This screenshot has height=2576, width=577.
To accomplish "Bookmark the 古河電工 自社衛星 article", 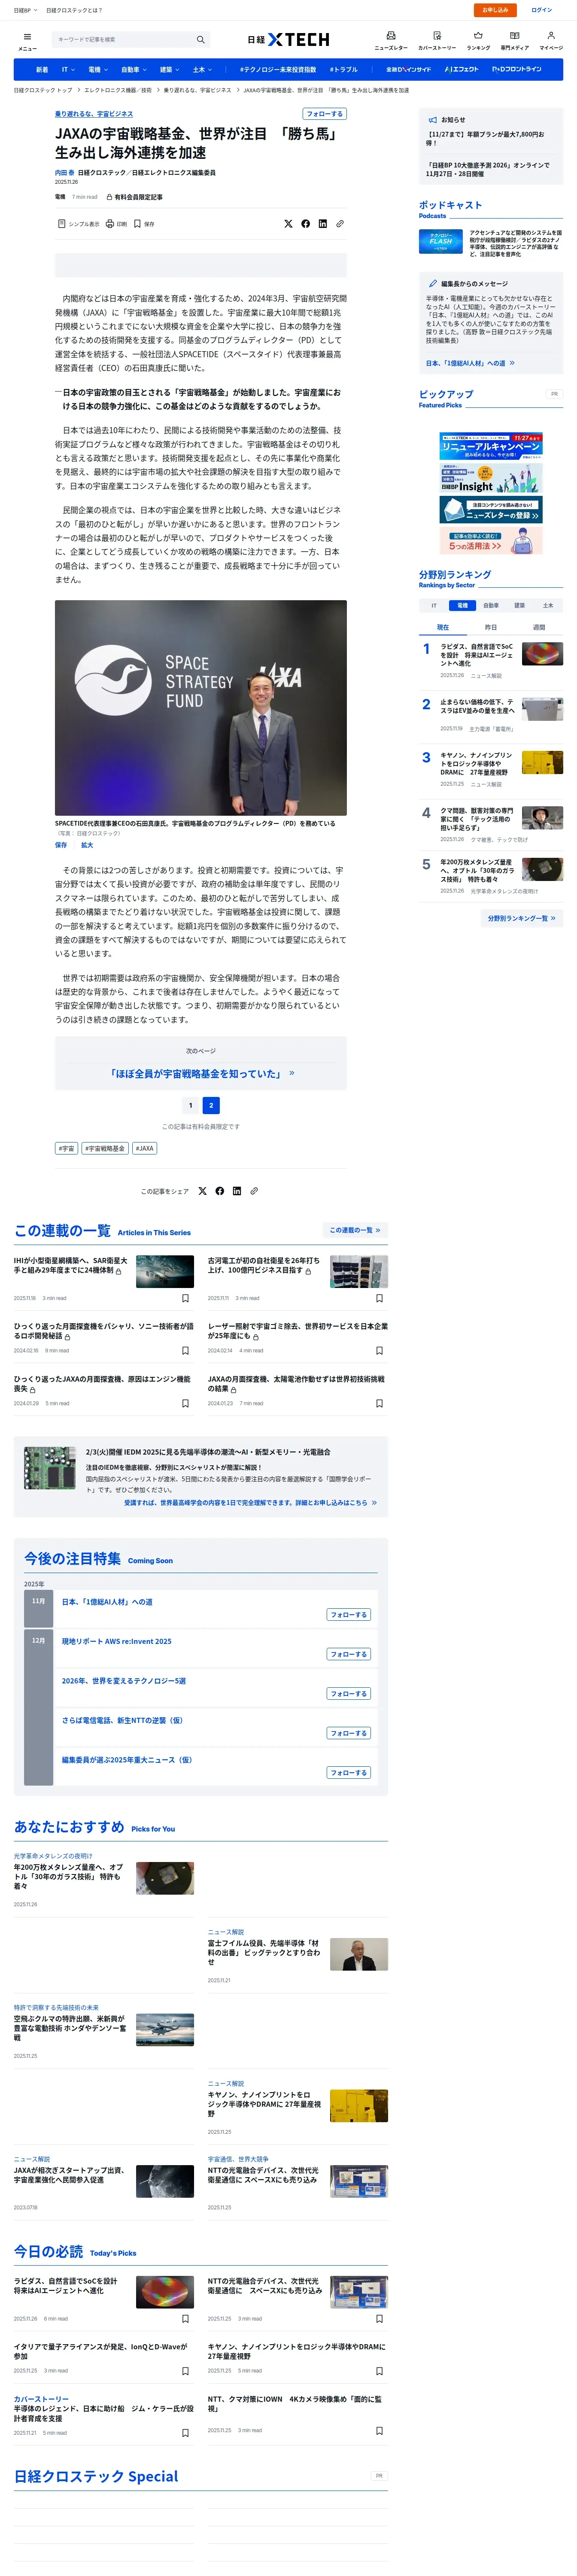I will 379,1298.
